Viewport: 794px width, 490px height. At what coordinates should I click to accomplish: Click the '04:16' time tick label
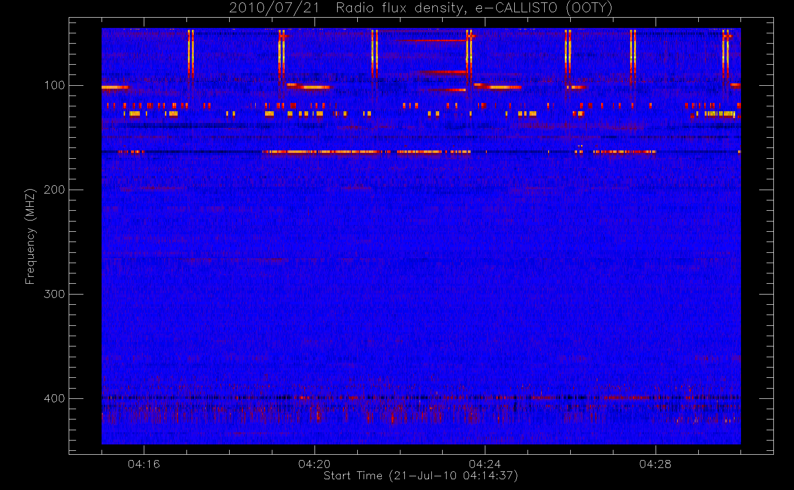144,464
